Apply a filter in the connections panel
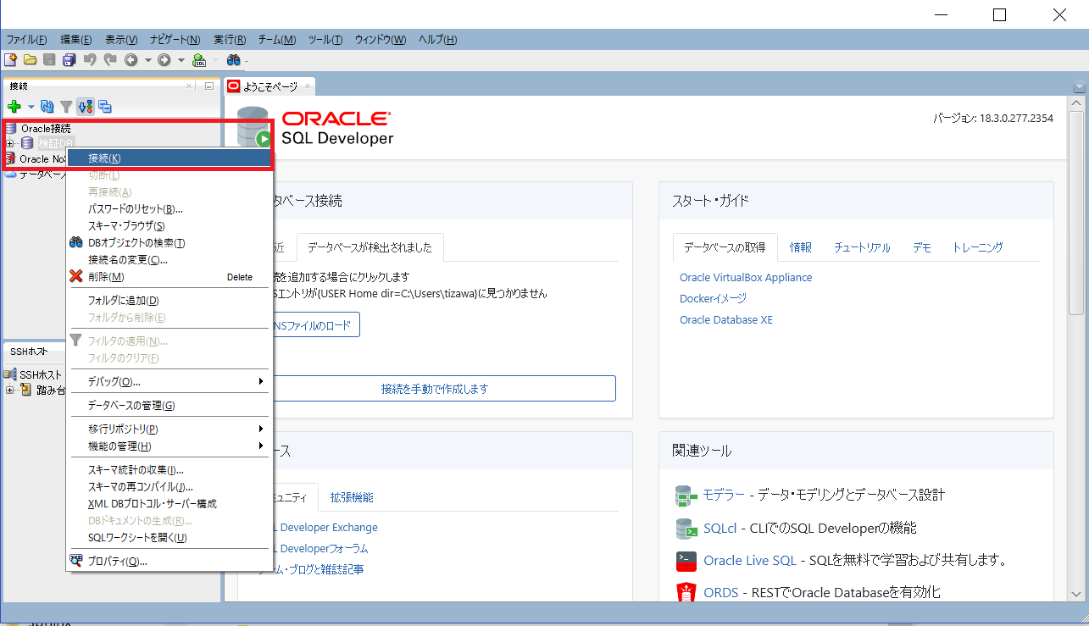Image resolution: width=1089 pixels, height=626 pixels. (66, 106)
